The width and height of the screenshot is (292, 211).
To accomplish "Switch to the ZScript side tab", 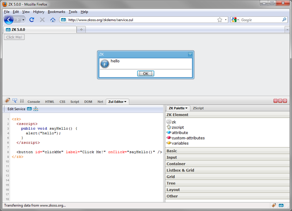I will pos(198,108).
